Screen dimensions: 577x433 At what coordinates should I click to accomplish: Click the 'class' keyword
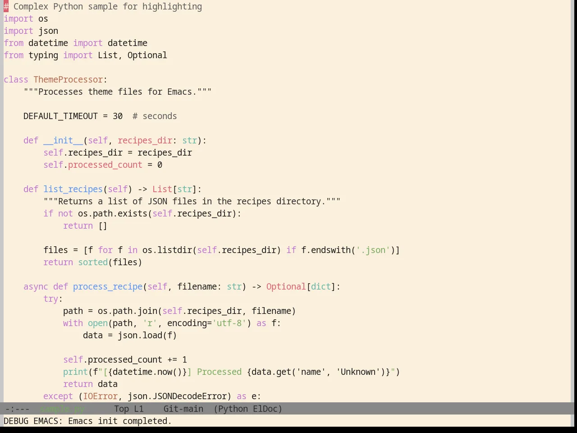[16, 80]
